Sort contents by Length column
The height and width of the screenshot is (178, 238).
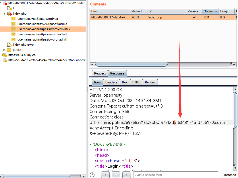pyautogui.click(x=226, y=11)
